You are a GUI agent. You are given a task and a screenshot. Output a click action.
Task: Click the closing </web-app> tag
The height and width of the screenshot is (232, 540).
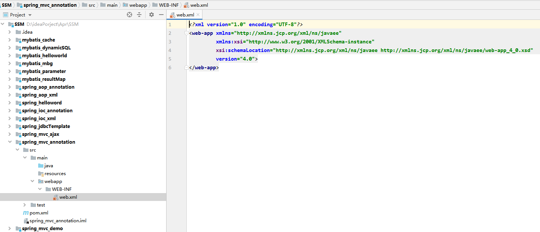tap(204, 67)
